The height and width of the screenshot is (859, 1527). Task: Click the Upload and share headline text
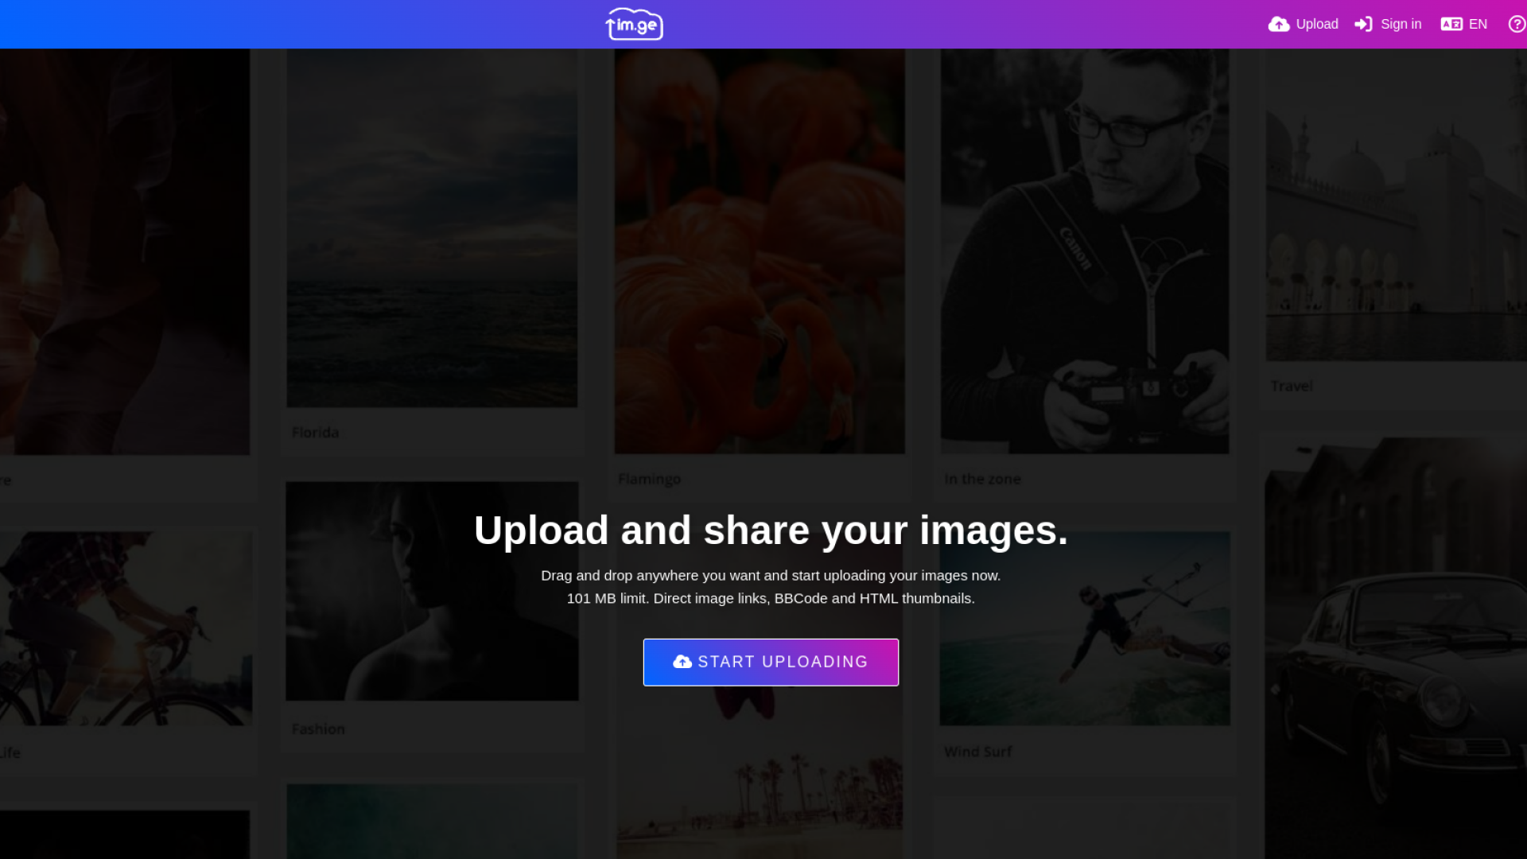pyautogui.click(x=770, y=530)
